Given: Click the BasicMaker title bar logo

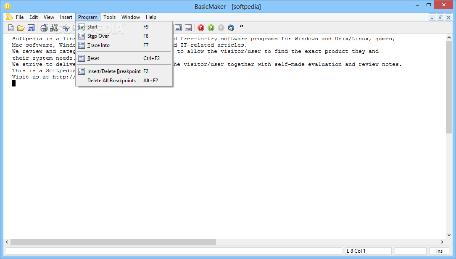Looking at the screenshot, I should pos(8,6).
